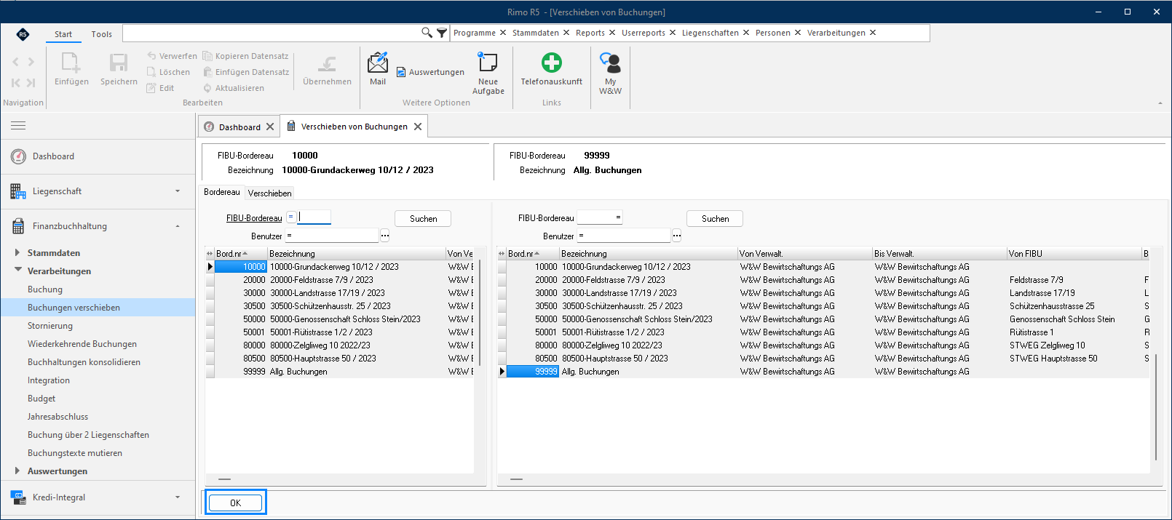
Task: Select the Verschieben sub-tab
Action: point(269,193)
